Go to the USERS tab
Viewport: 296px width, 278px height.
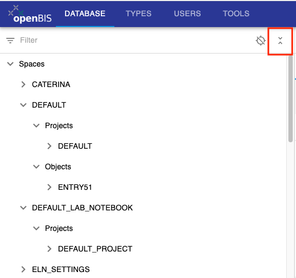tap(187, 14)
